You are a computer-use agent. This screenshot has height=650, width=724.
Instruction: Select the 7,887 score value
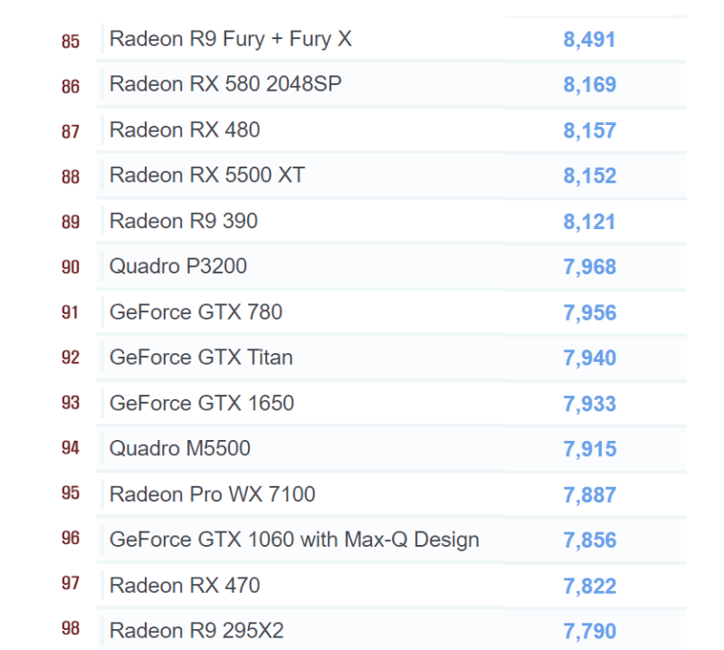(x=590, y=495)
